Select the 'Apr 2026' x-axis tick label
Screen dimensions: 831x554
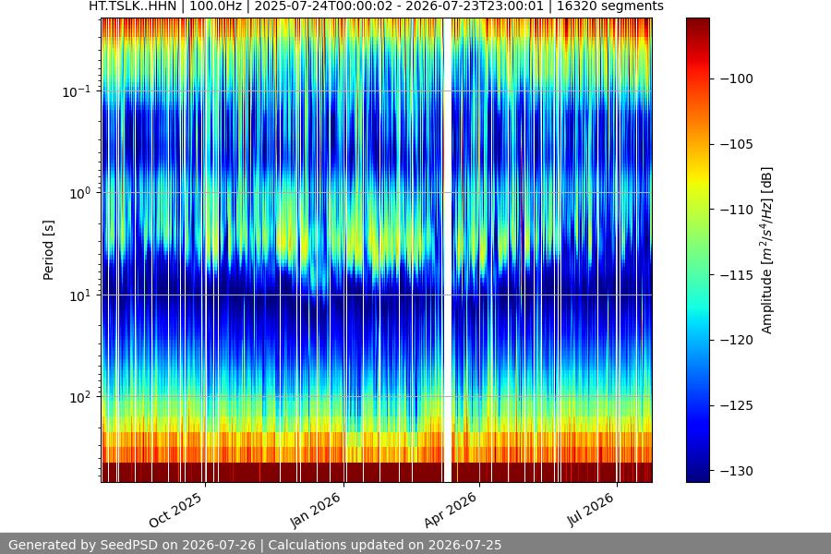click(451, 510)
